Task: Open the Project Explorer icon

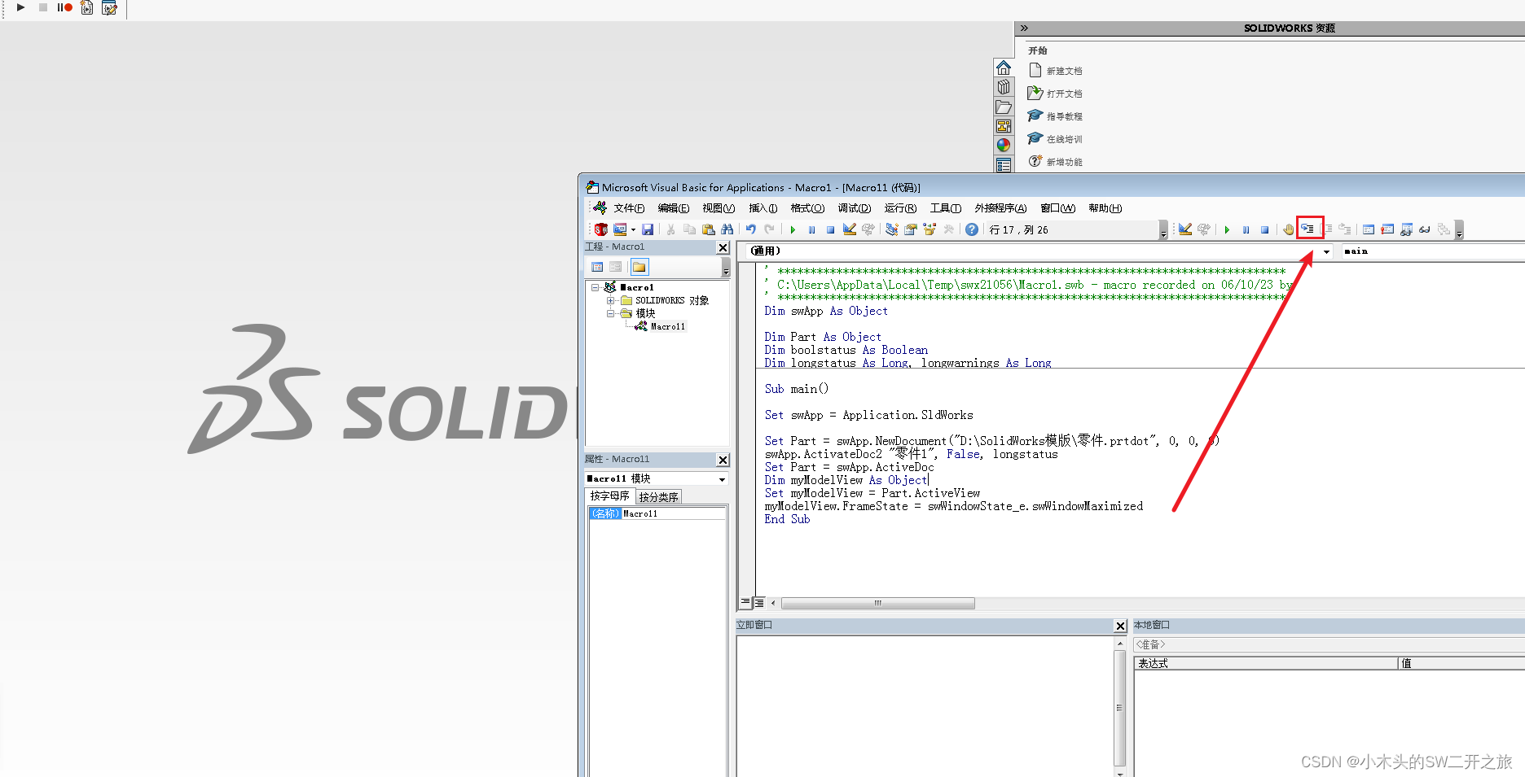Action: coord(892,229)
